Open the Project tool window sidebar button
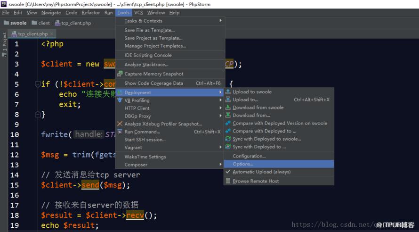Viewport: 419px width, 232px height. 4,44
